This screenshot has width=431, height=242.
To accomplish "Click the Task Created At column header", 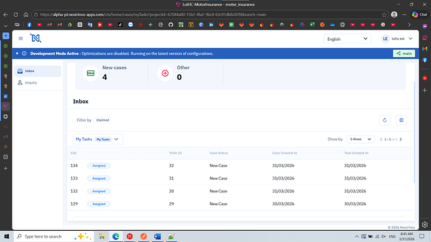I will click(356, 153).
